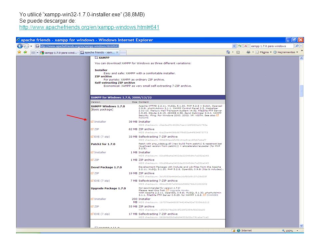This screenshot has width=320, height=240.
Task: Click the address bar URL field
Action: tap(133, 46)
